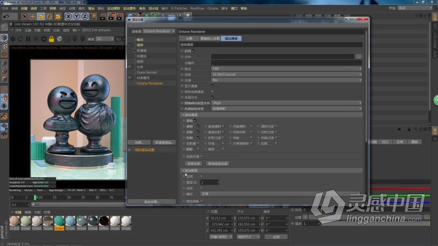The image size is (438, 246).
Task: Select the highlighted green Octan material
Action: [x=59, y=221]
